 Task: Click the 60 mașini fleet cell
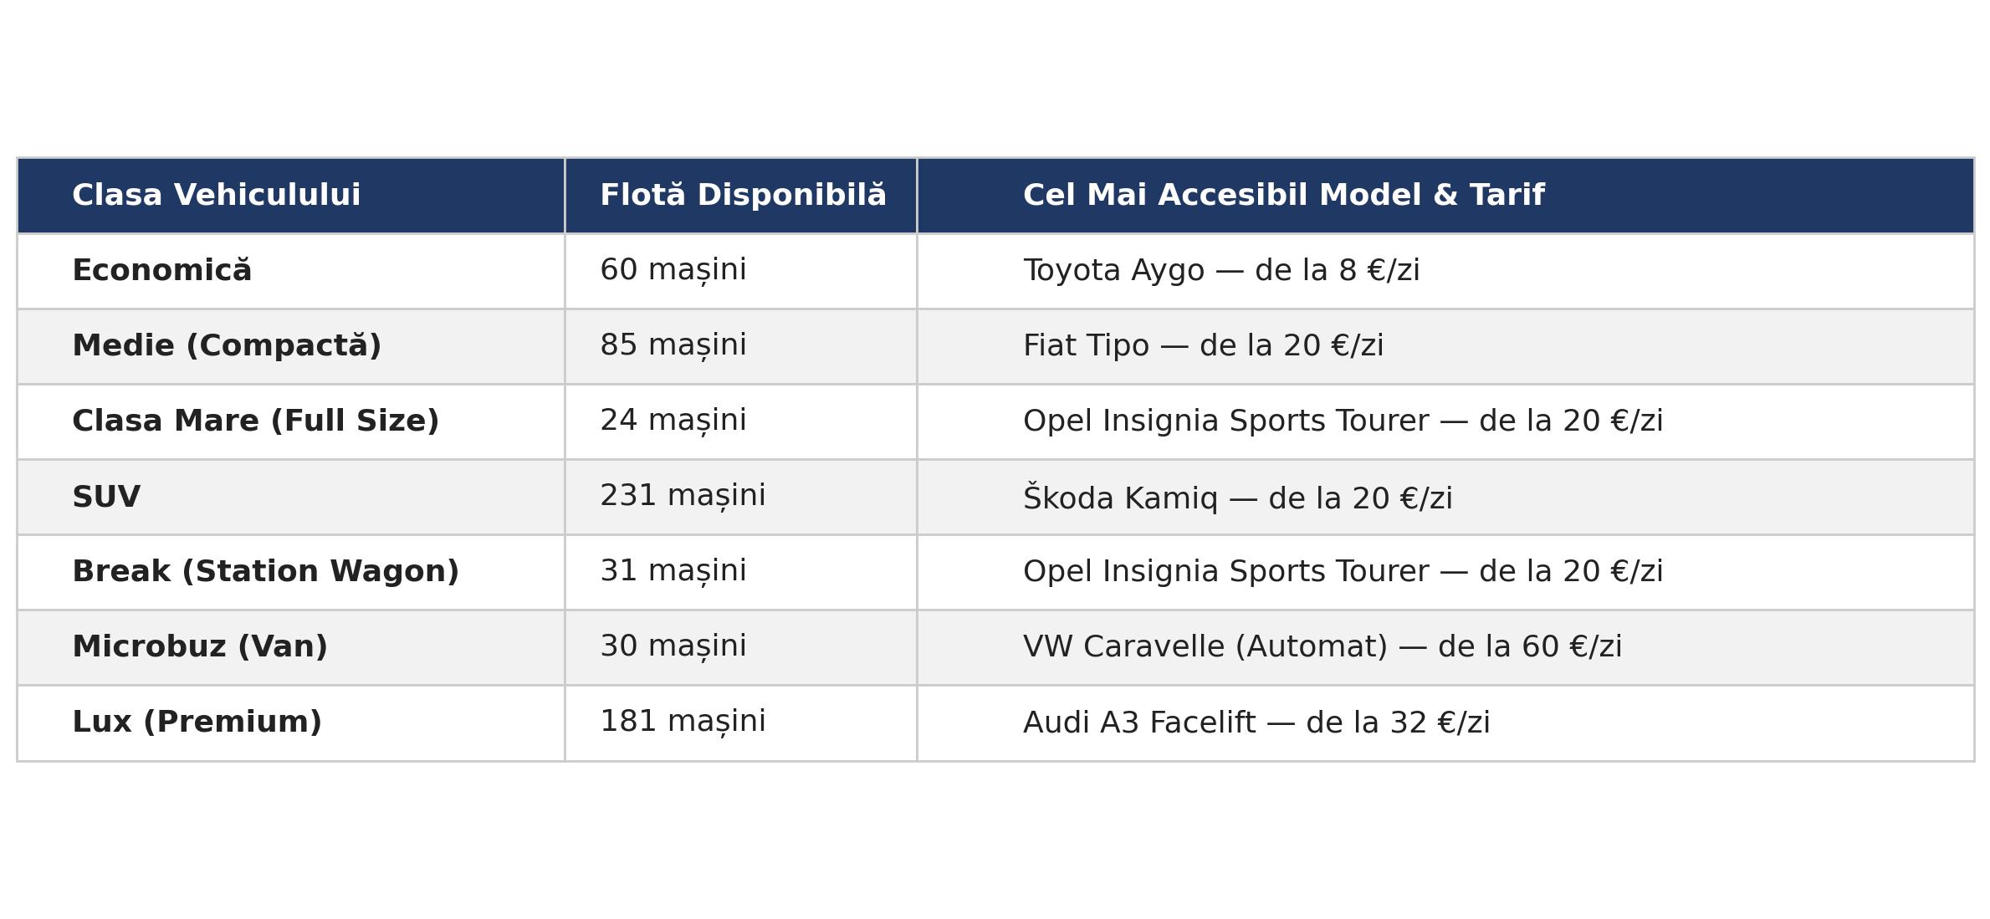coord(741,271)
